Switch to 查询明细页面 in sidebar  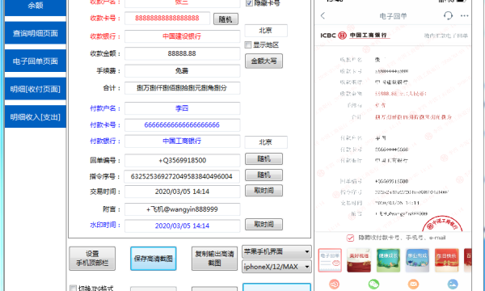pos(36,33)
